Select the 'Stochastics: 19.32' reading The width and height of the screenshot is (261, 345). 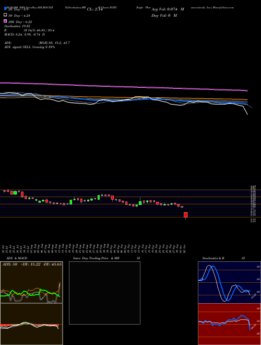(17, 26)
